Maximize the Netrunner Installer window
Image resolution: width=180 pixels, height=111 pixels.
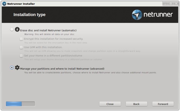170,4
